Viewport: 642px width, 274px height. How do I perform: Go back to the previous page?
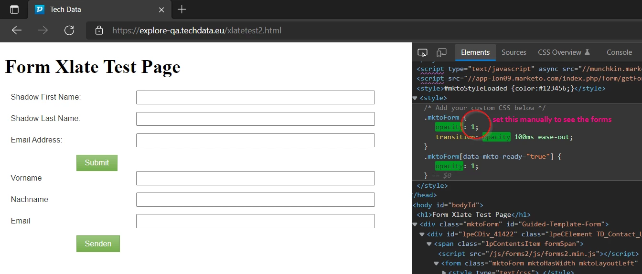click(x=17, y=30)
